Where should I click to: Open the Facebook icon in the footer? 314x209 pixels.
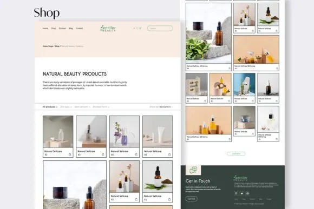(248, 193)
